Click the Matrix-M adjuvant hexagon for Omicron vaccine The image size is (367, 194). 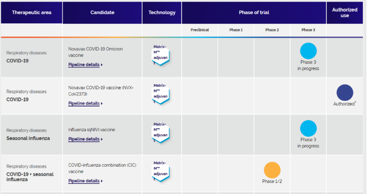pos(161,55)
